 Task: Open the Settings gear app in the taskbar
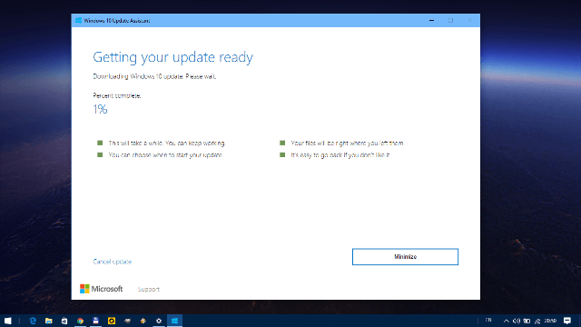(x=159, y=321)
